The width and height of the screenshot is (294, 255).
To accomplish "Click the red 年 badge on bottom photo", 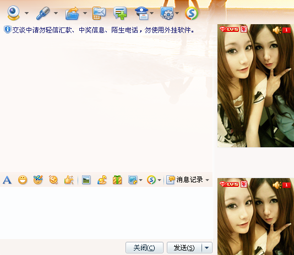I will 244,184.
